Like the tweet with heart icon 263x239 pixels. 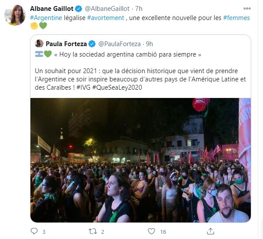151,232
